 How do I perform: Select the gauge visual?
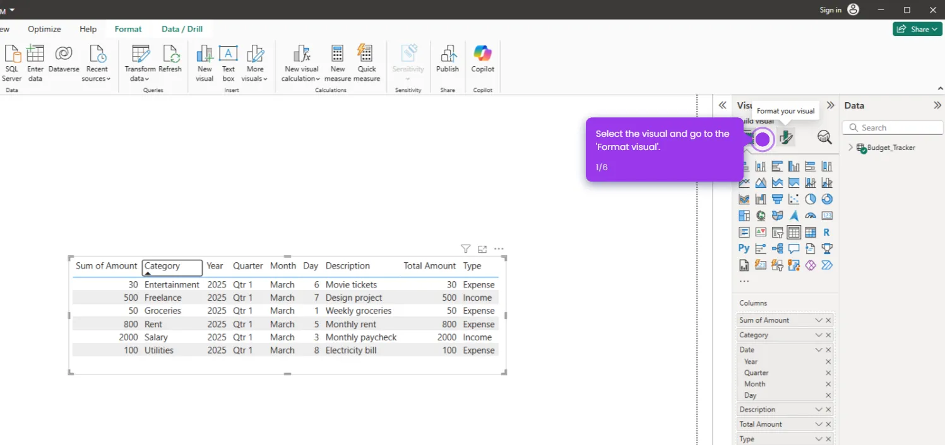pyautogui.click(x=810, y=216)
